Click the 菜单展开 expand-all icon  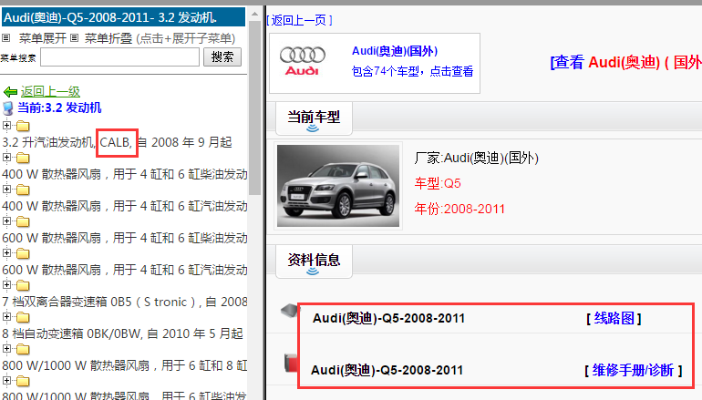pyautogui.click(x=5, y=38)
